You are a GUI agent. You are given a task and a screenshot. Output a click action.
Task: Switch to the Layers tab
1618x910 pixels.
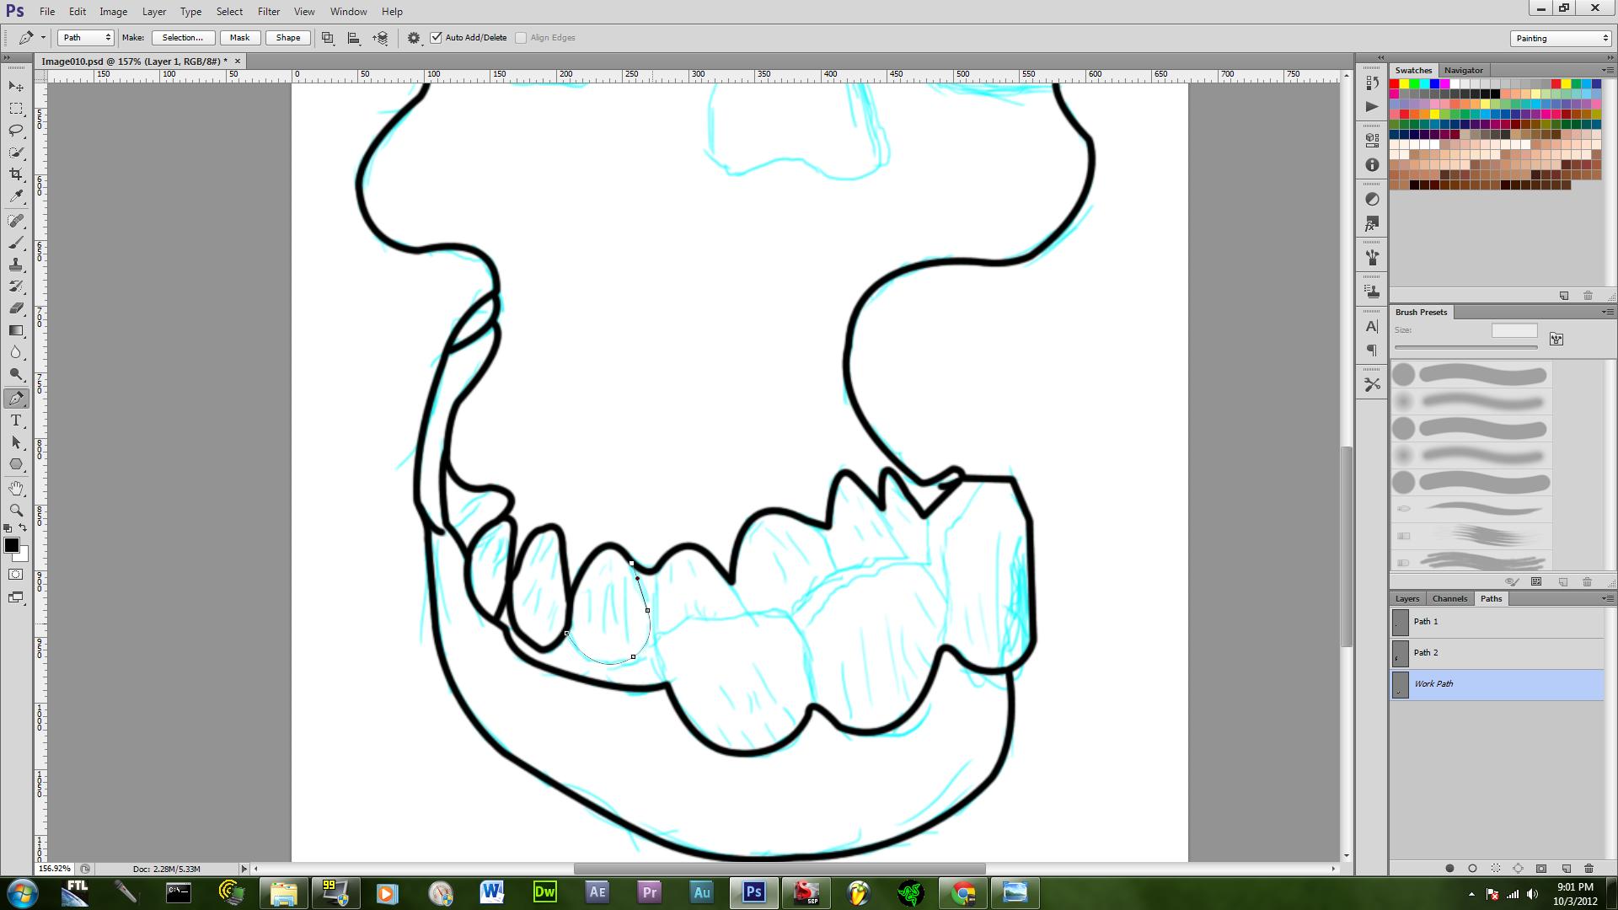coord(1406,598)
